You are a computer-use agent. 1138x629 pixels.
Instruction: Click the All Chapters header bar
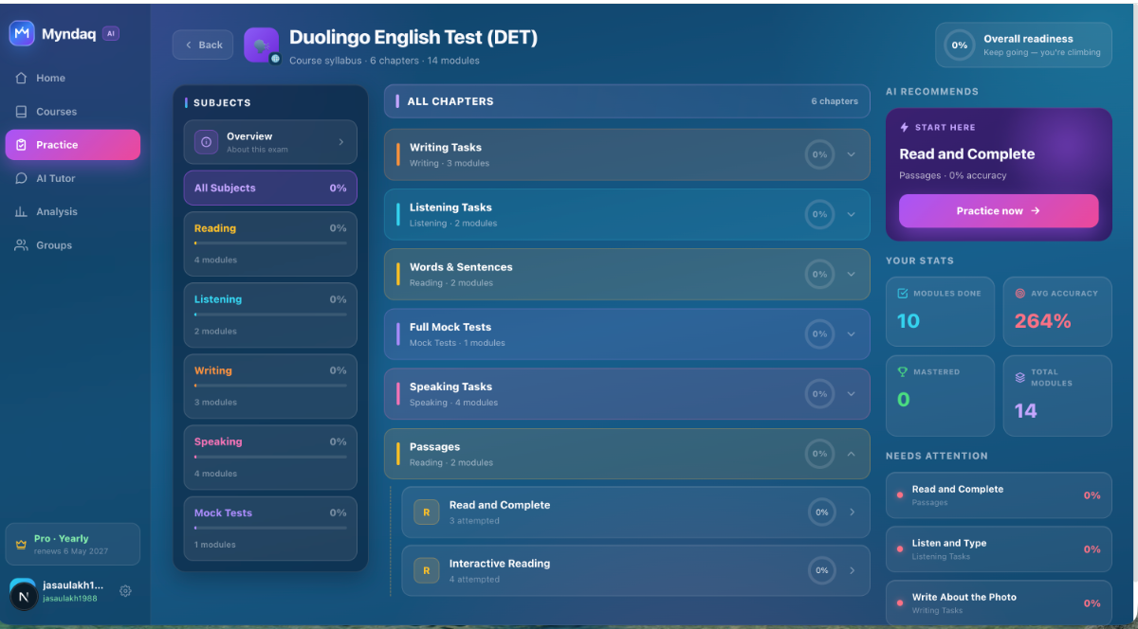(x=627, y=101)
